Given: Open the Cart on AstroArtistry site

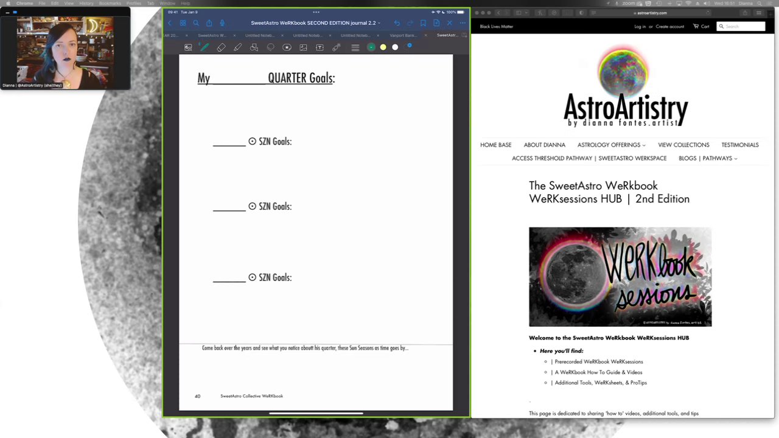Looking at the screenshot, I should (701, 26).
